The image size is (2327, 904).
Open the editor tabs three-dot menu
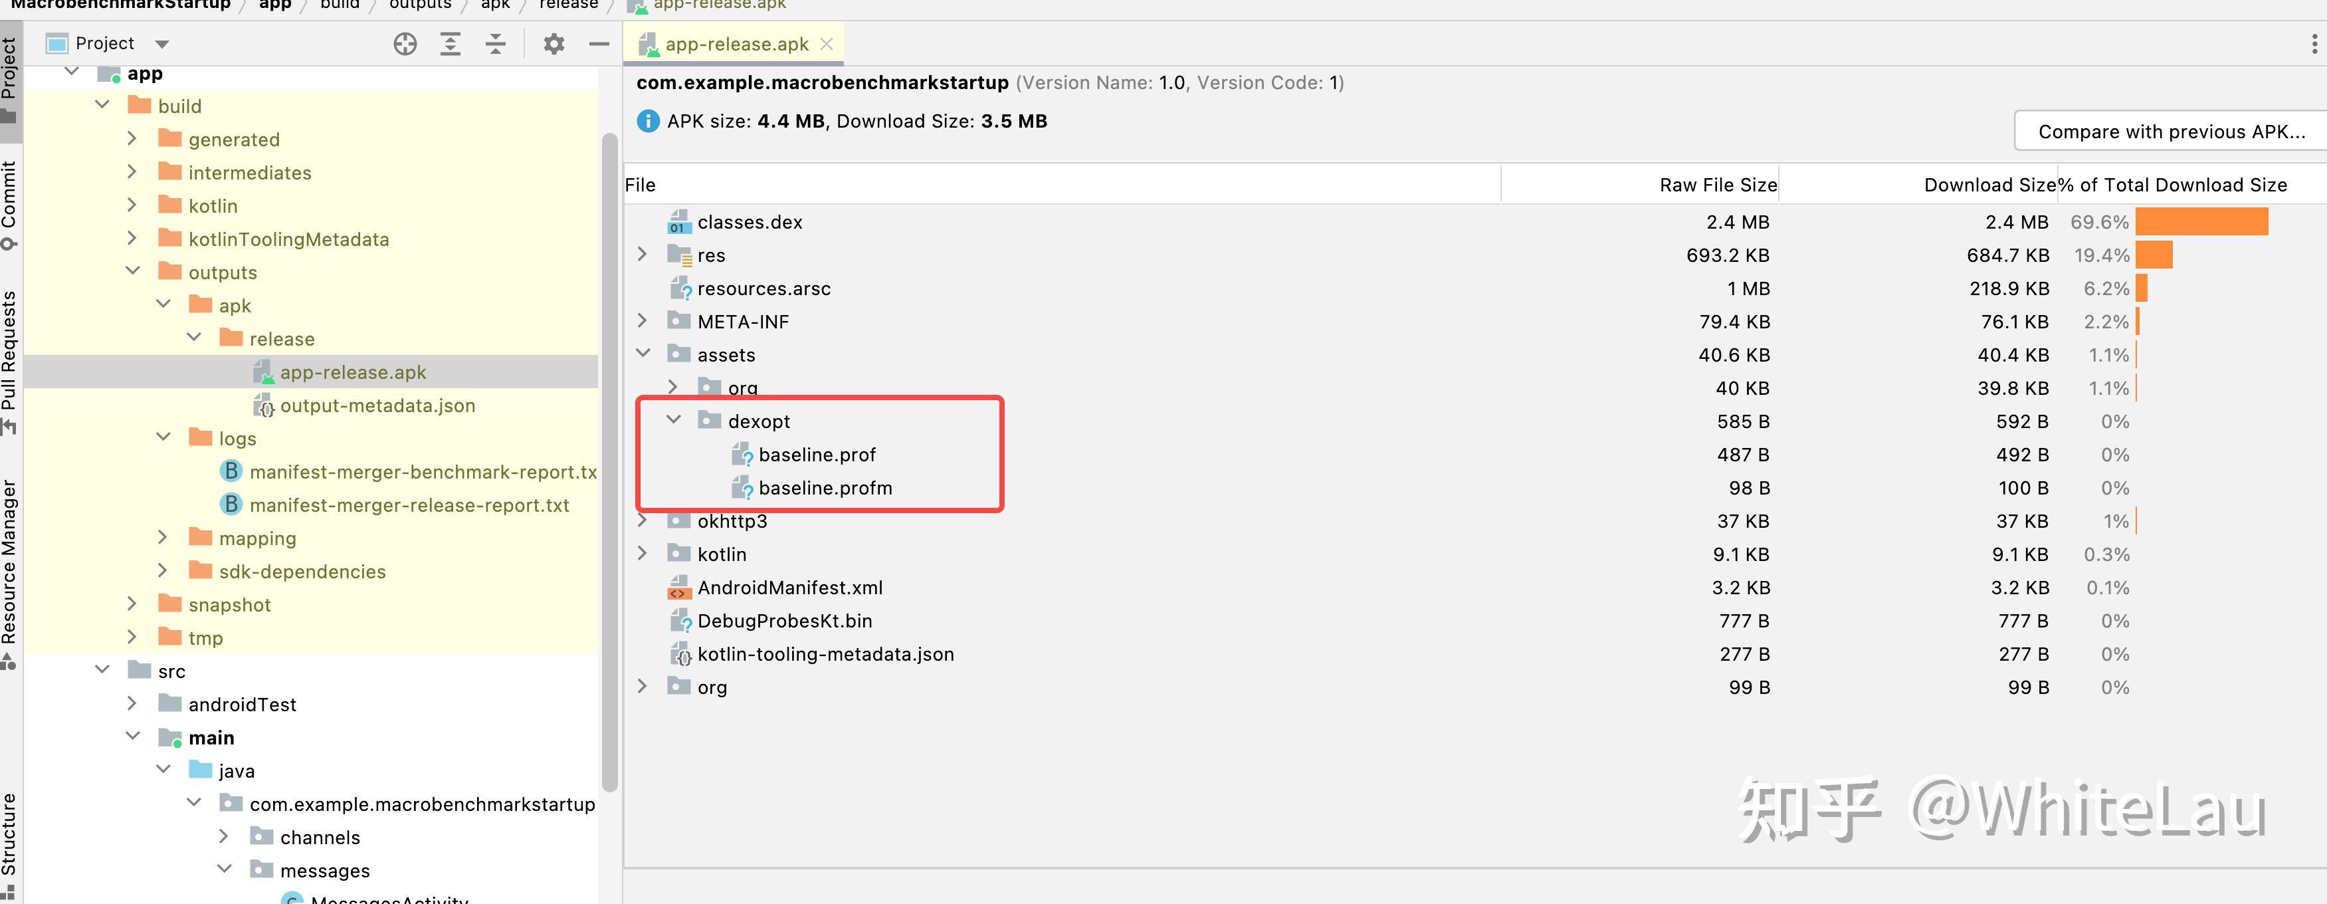[x=2314, y=43]
